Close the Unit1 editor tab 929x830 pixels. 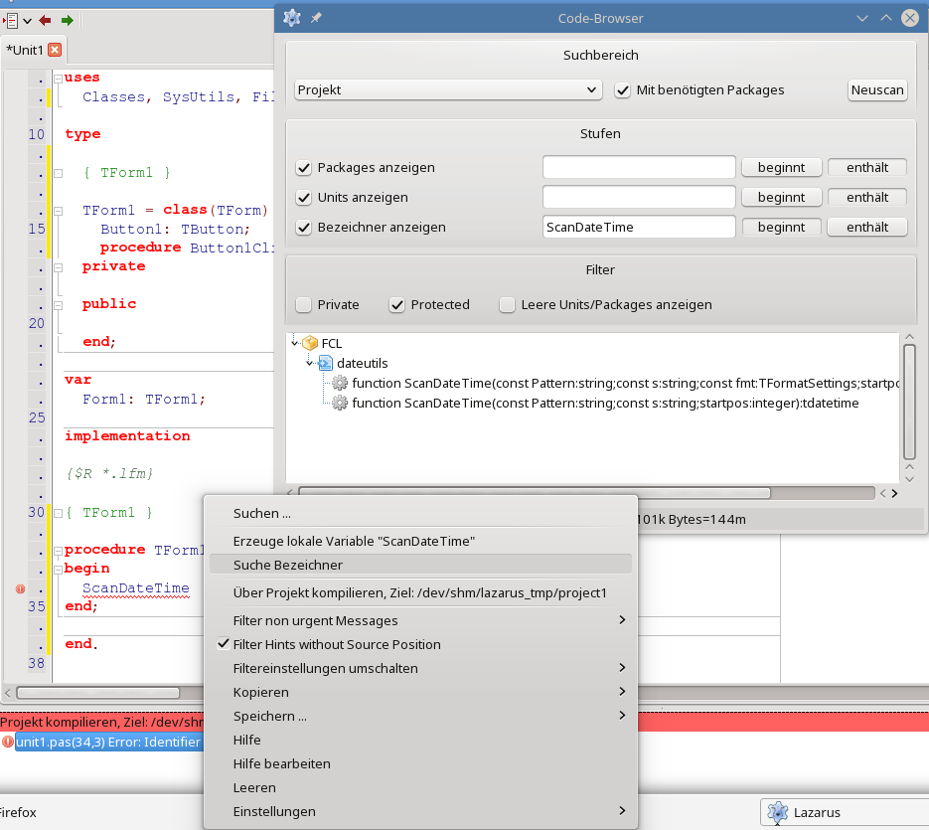coord(55,50)
